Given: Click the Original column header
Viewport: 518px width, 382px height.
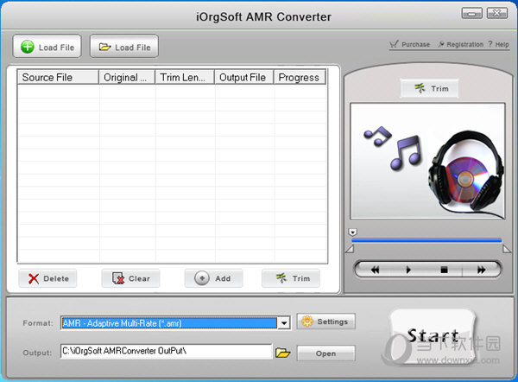Looking at the screenshot, I should [x=127, y=78].
